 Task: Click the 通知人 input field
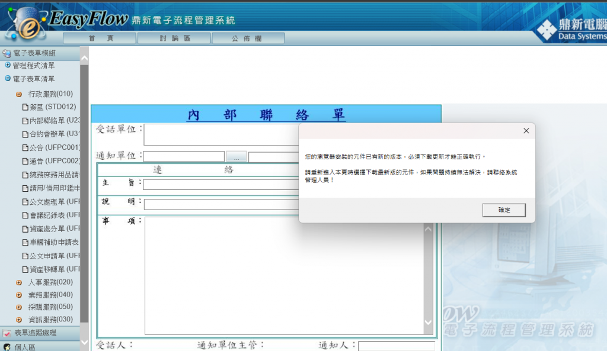[x=397, y=346]
